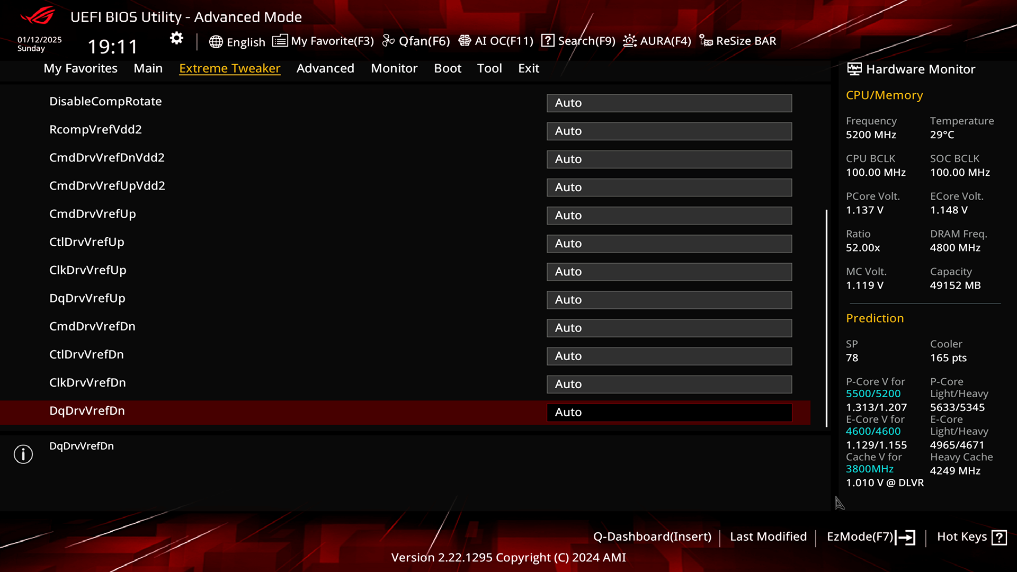The width and height of the screenshot is (1017, 572).
Task: Open AURA RGB lighting settings
Action: [x=657, y=40]
